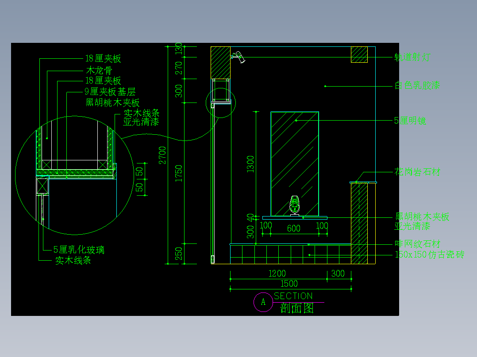Click the '木龙骨' label

(x=99, y=71)
